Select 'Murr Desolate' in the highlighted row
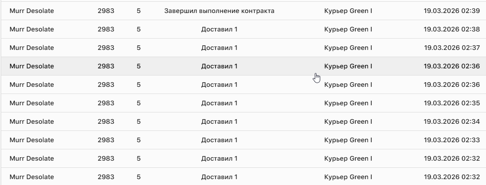The height and width of the screenshot is (185, 486). (x=31, y=66)
